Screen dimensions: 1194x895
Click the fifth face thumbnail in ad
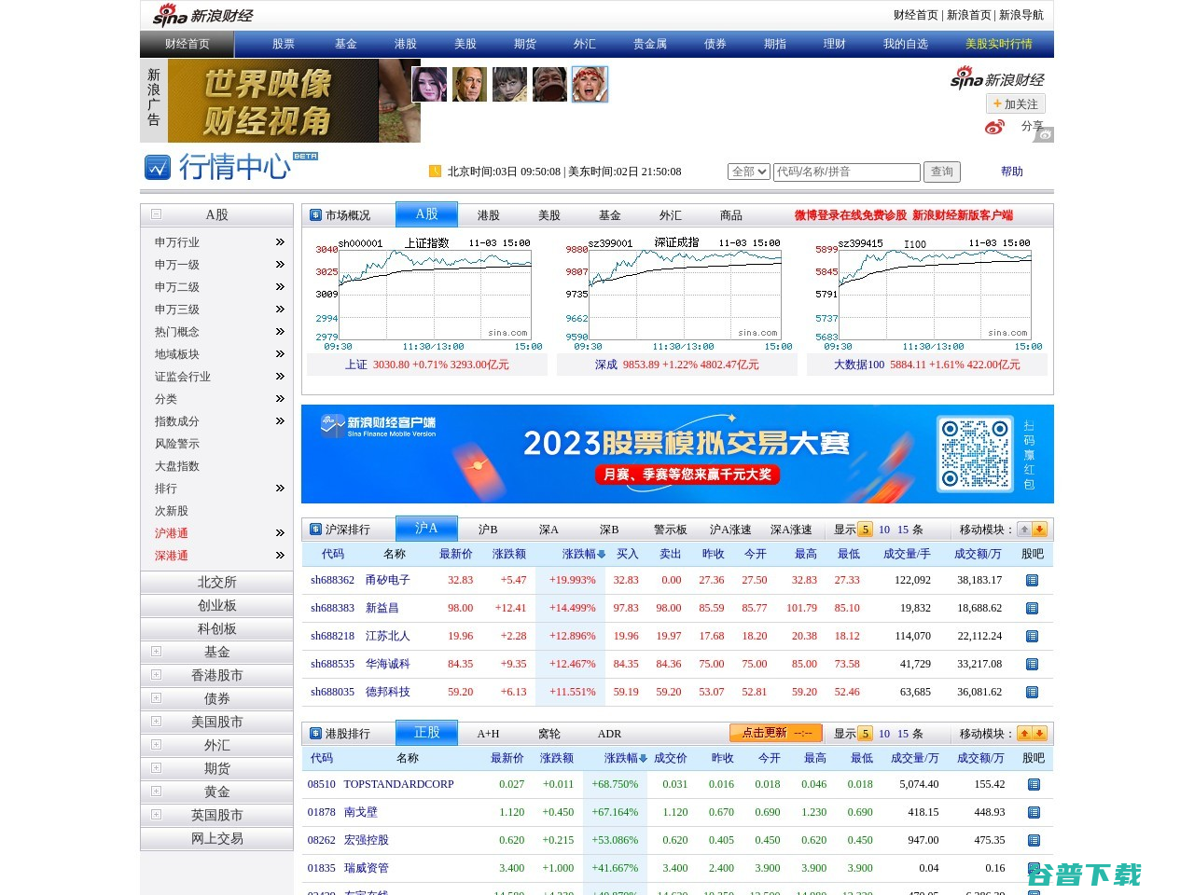click(590, 84)
